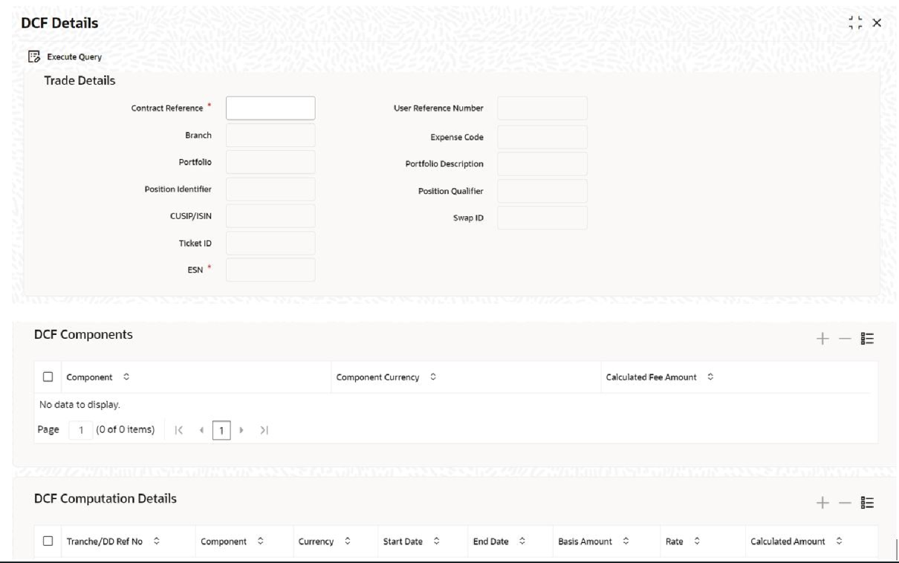Focus the Contract Reference field
The image size is (899, 563).
pos(270,108)
